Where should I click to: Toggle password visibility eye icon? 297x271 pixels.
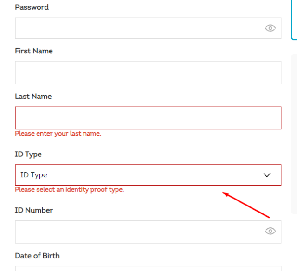click(x=270, y=28)
